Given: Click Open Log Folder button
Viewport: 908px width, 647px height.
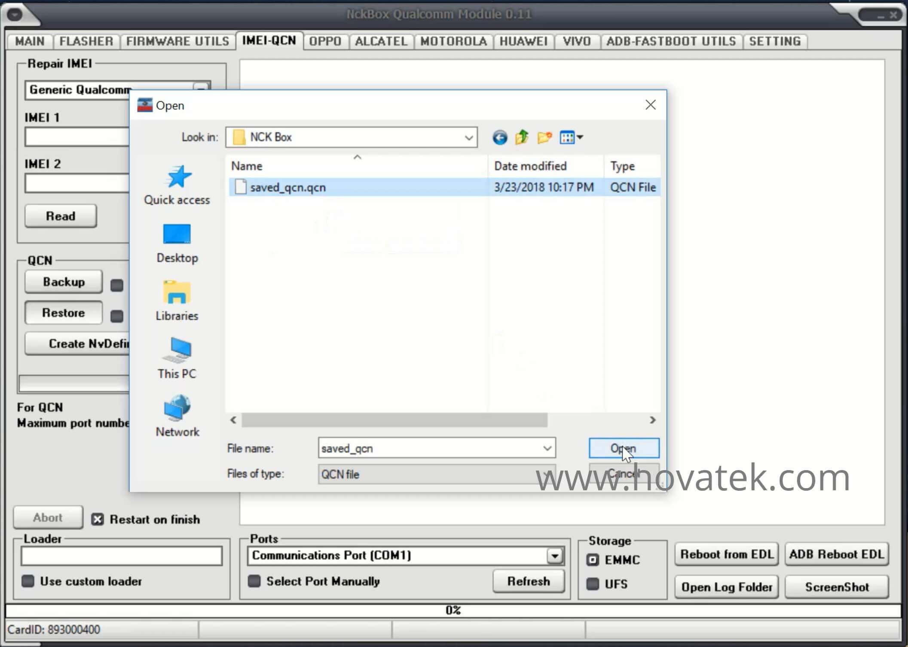Looking at the screenshot, I should click(x=727, y=587).
